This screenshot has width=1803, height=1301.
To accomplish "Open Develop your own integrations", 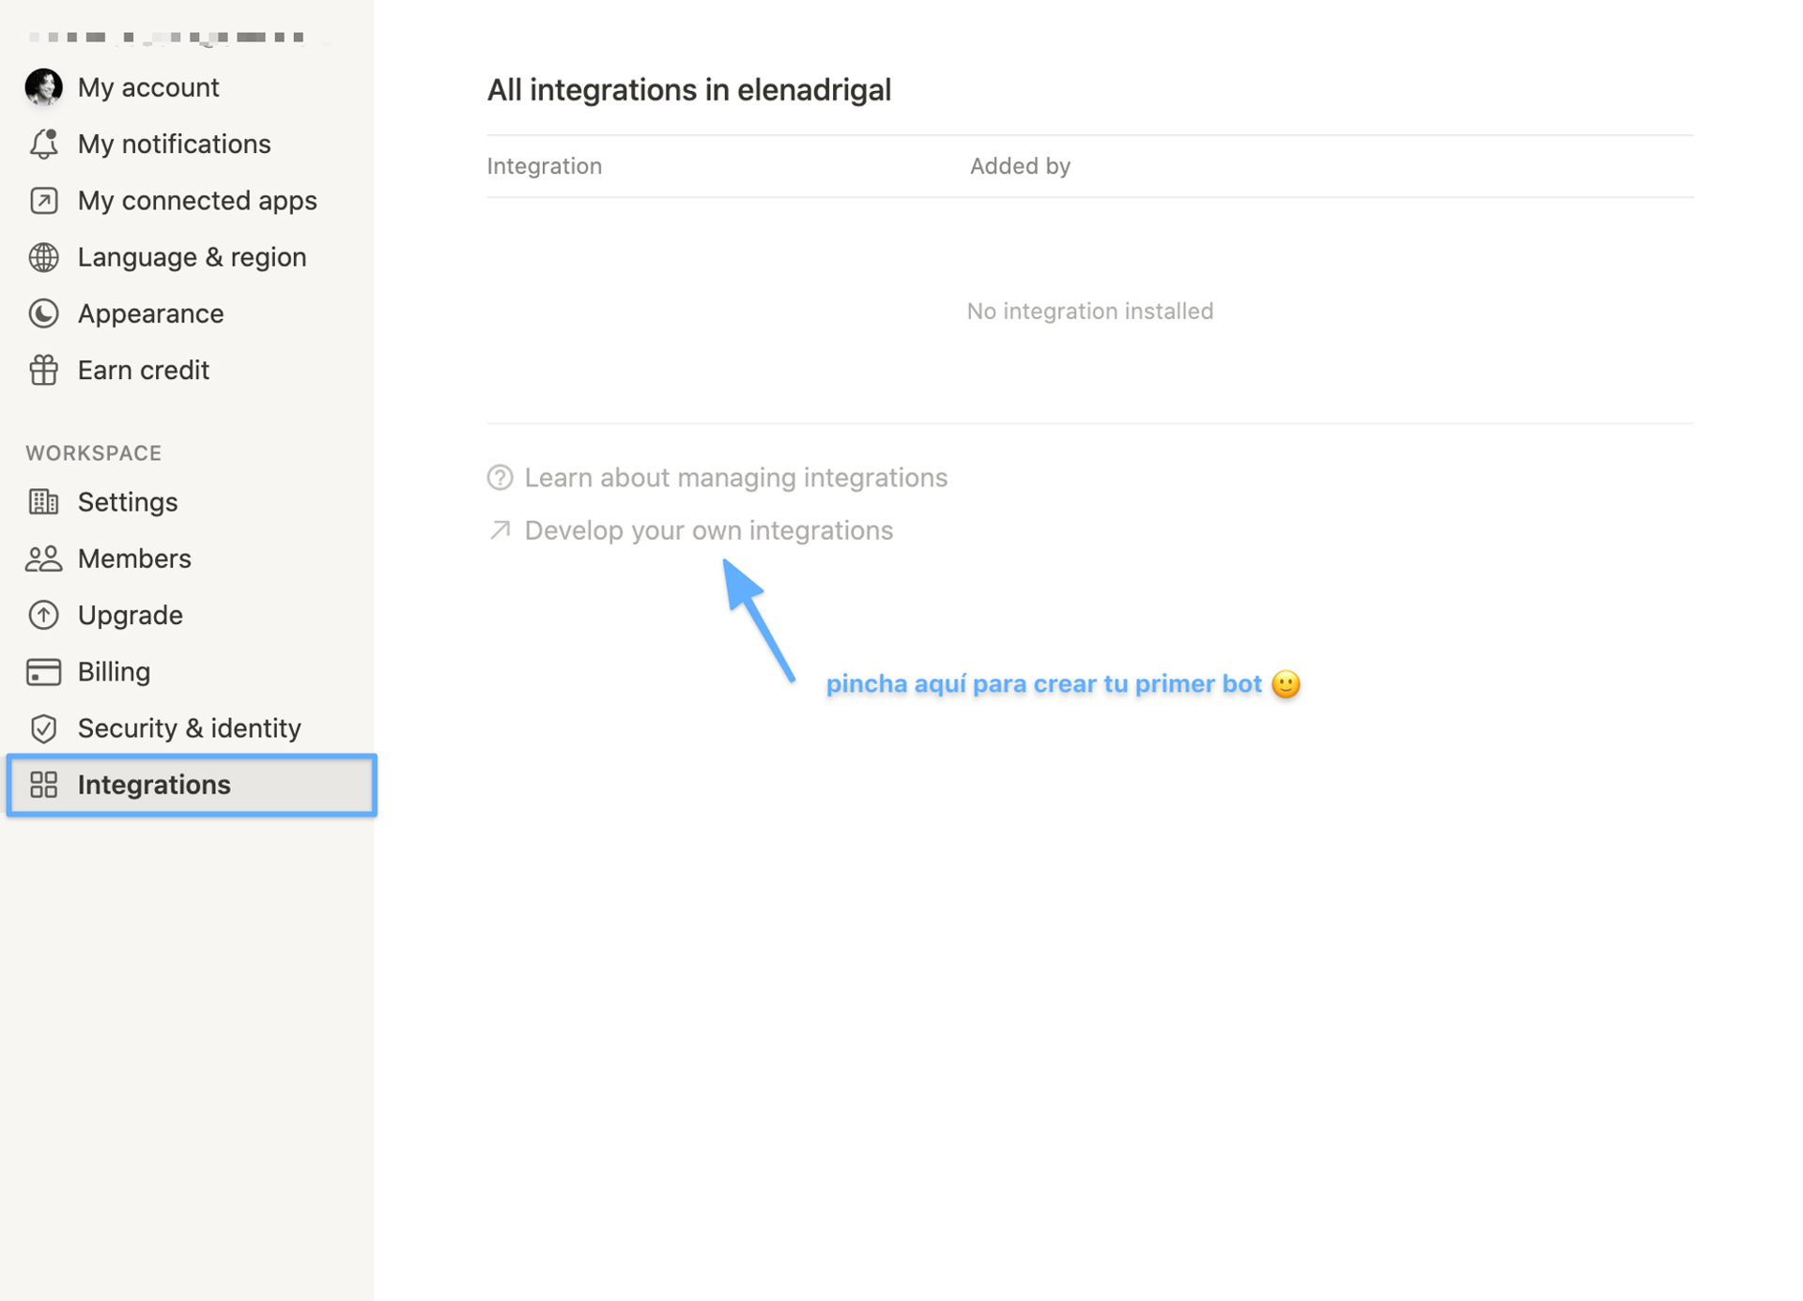I will coord(708,529).
